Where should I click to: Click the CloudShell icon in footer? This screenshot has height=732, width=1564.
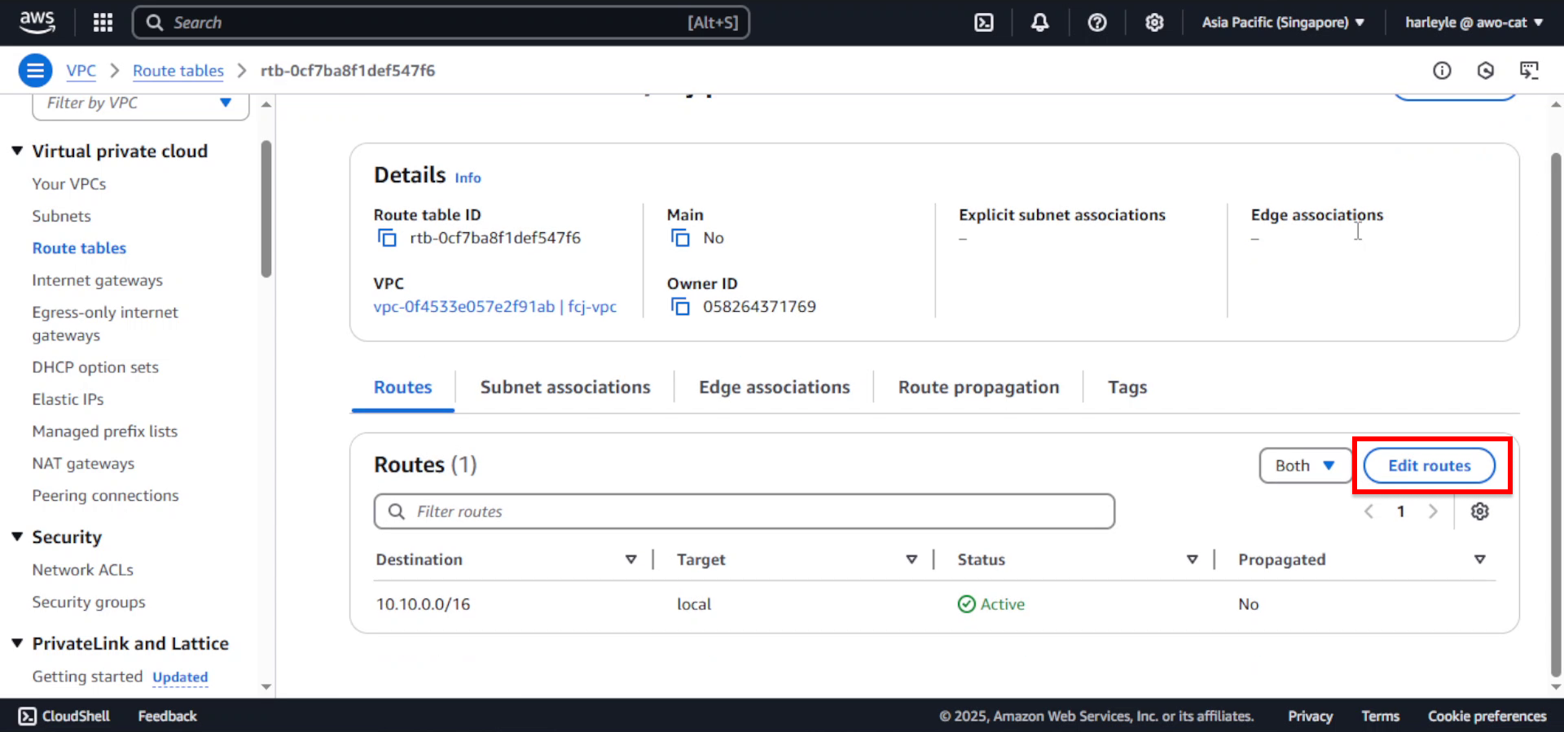[28, 716]
